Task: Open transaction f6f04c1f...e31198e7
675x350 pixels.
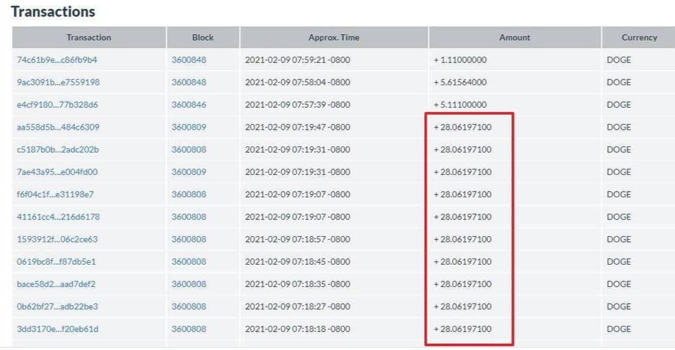Action: [55, 194]
